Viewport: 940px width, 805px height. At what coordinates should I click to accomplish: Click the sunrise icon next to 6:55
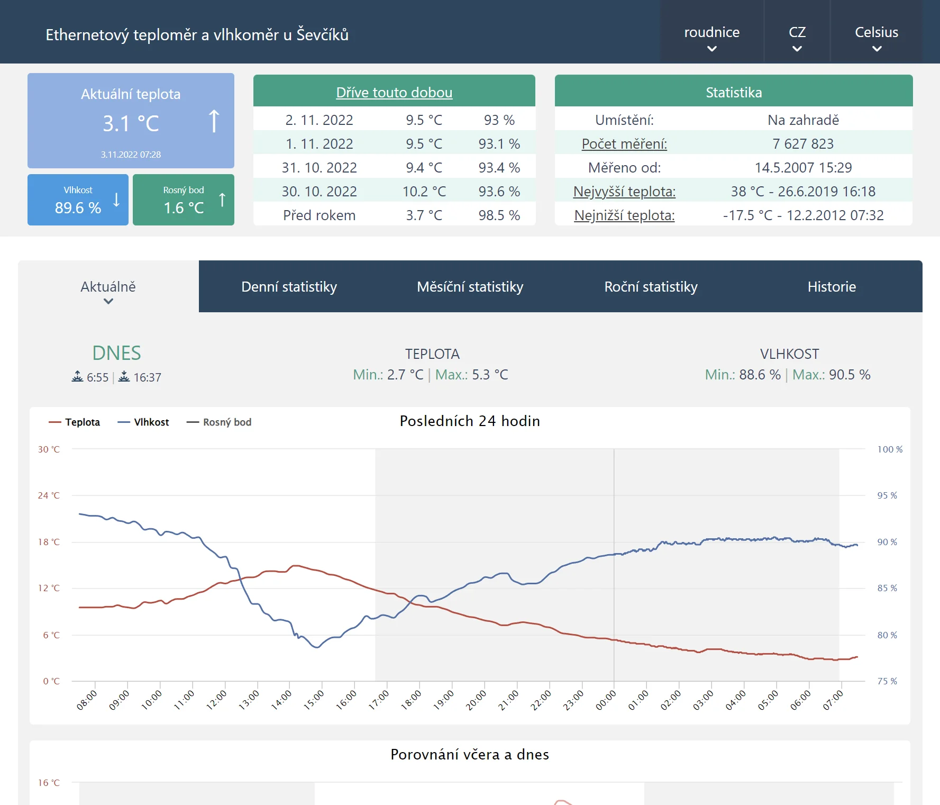[77, 376]
